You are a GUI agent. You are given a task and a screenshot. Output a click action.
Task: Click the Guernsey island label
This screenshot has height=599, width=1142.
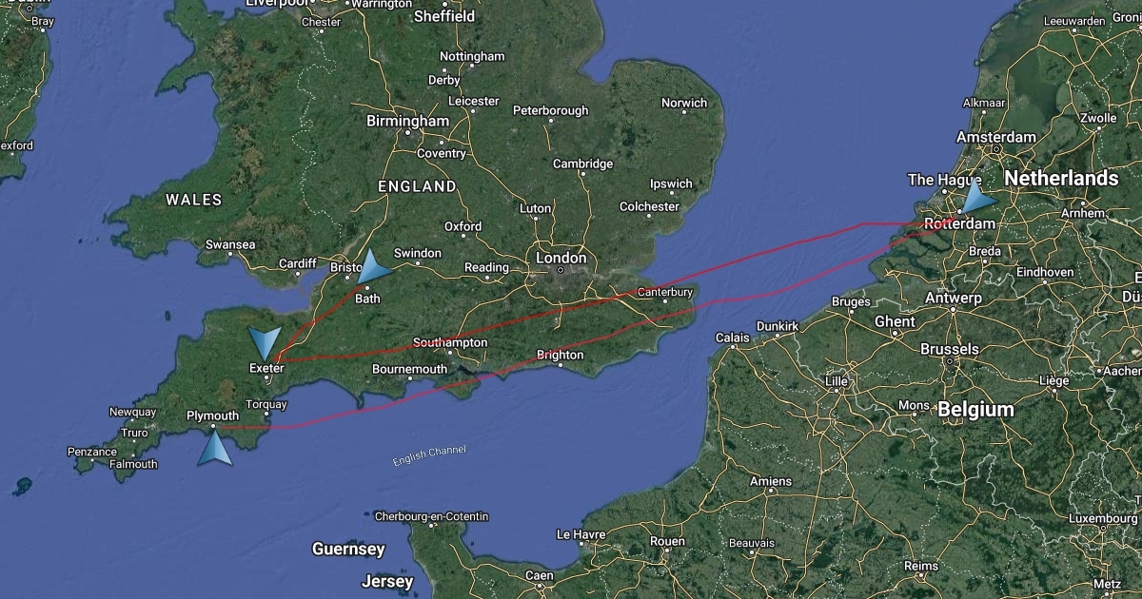348,549
